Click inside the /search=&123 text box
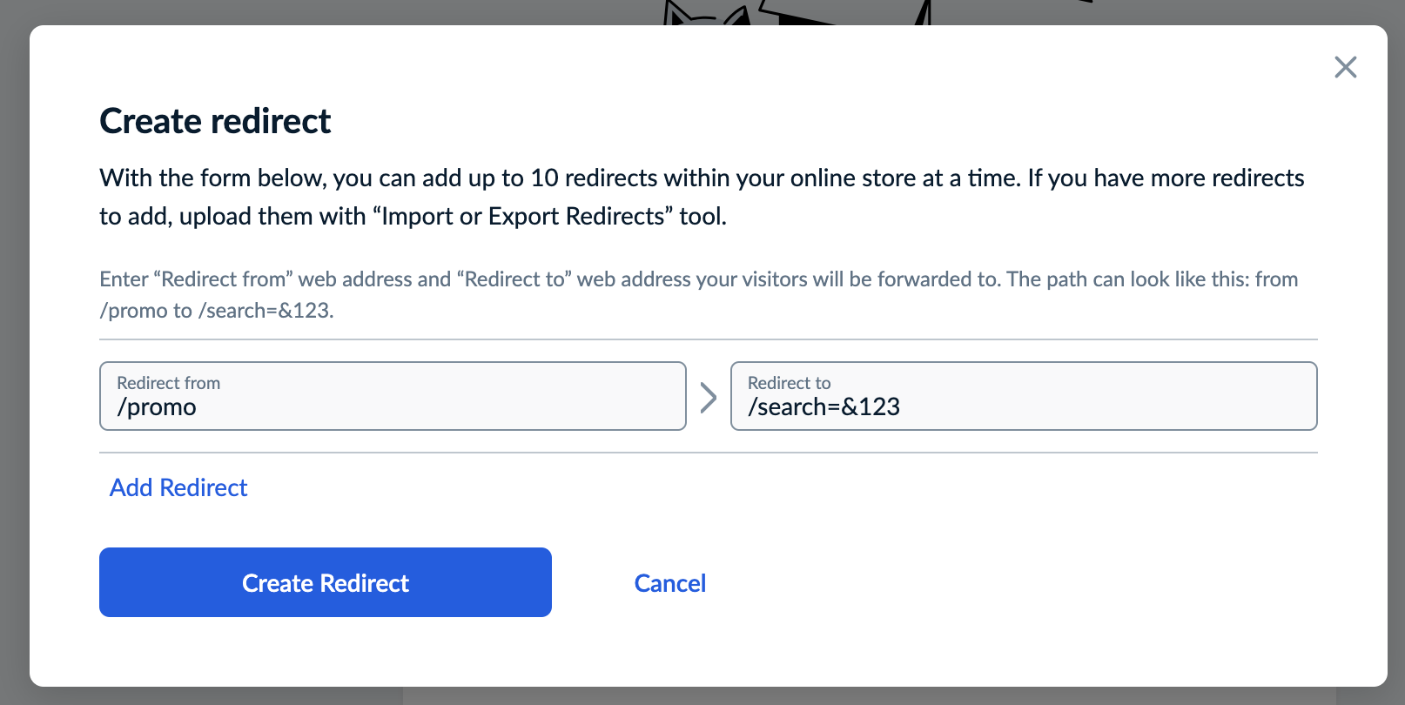The image size is (1405, 705). point(1023,406)
